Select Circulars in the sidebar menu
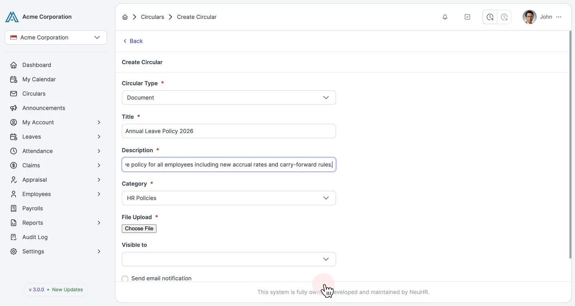 tap(56, 94)
